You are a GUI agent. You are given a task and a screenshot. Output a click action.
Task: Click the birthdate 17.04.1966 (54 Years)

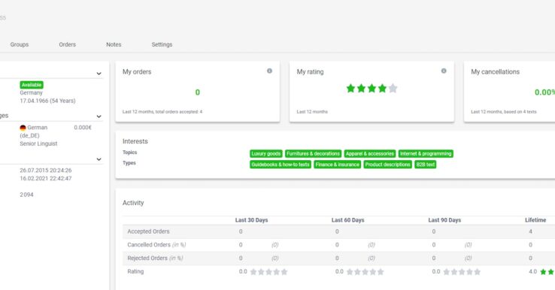47,101
